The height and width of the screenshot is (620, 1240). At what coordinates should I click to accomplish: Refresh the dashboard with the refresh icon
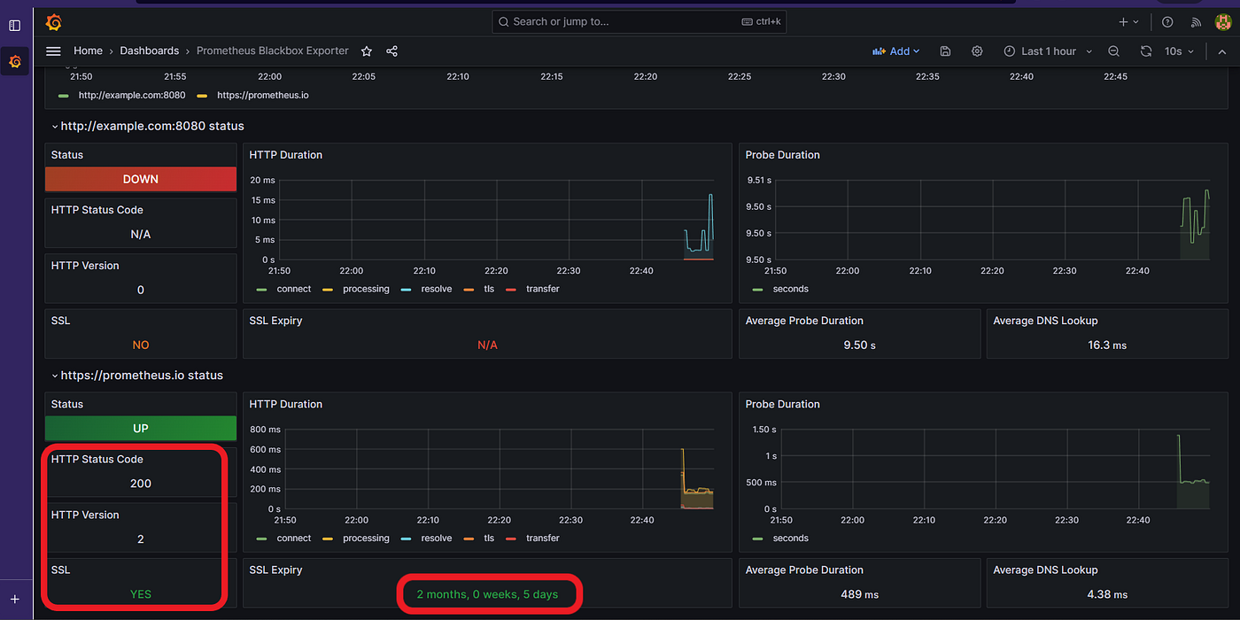[x=1145, y=50]
